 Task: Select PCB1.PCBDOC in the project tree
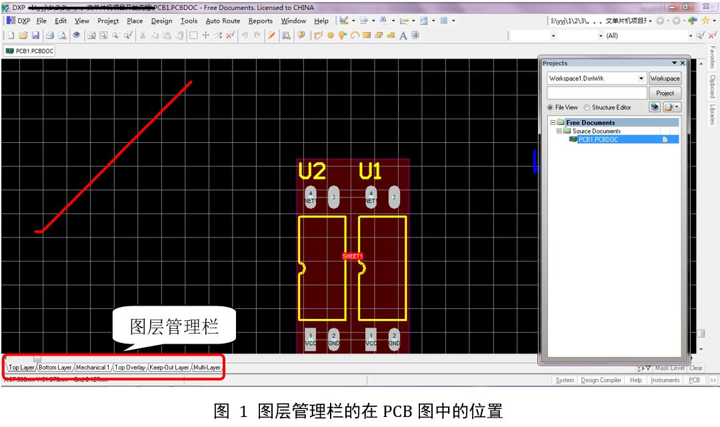click(599, 139)
